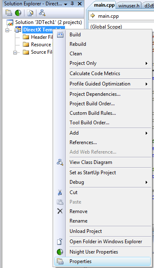The width and height of the screenshot is (154, 268).
Task: Open Solution Explorer window position dropdown arrow
Action: pos(65,4)
